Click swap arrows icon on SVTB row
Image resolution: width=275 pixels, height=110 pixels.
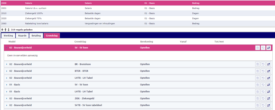(268, 105)
